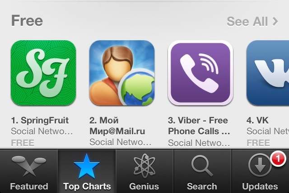Viewport: 289px width, 193px height.
Task: Open the '1. SpringFruit' title link
Action: pos(40,121)
